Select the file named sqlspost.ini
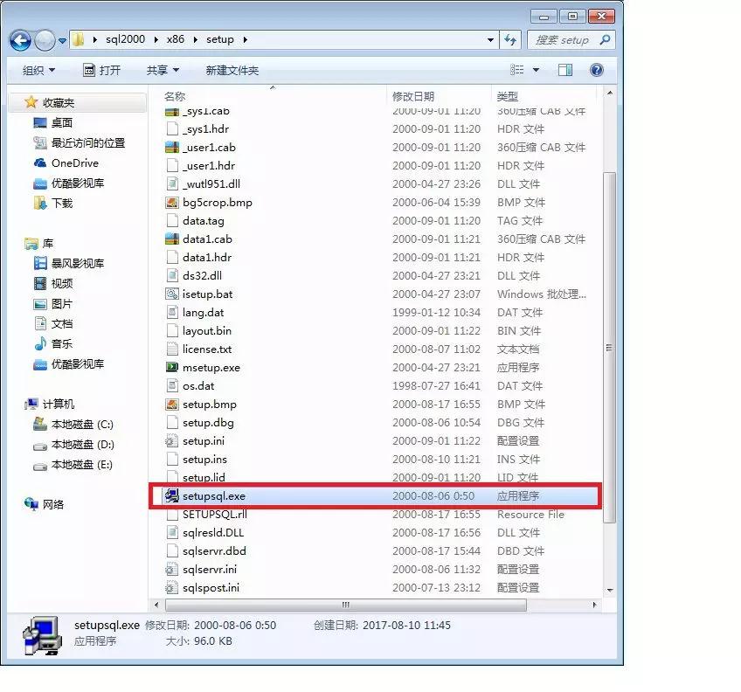741x692 pixels. click(x=211, y=587)
